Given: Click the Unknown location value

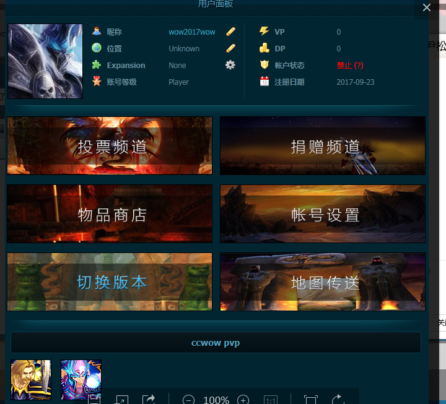Looking at the screenshot, I should [184, 49].
